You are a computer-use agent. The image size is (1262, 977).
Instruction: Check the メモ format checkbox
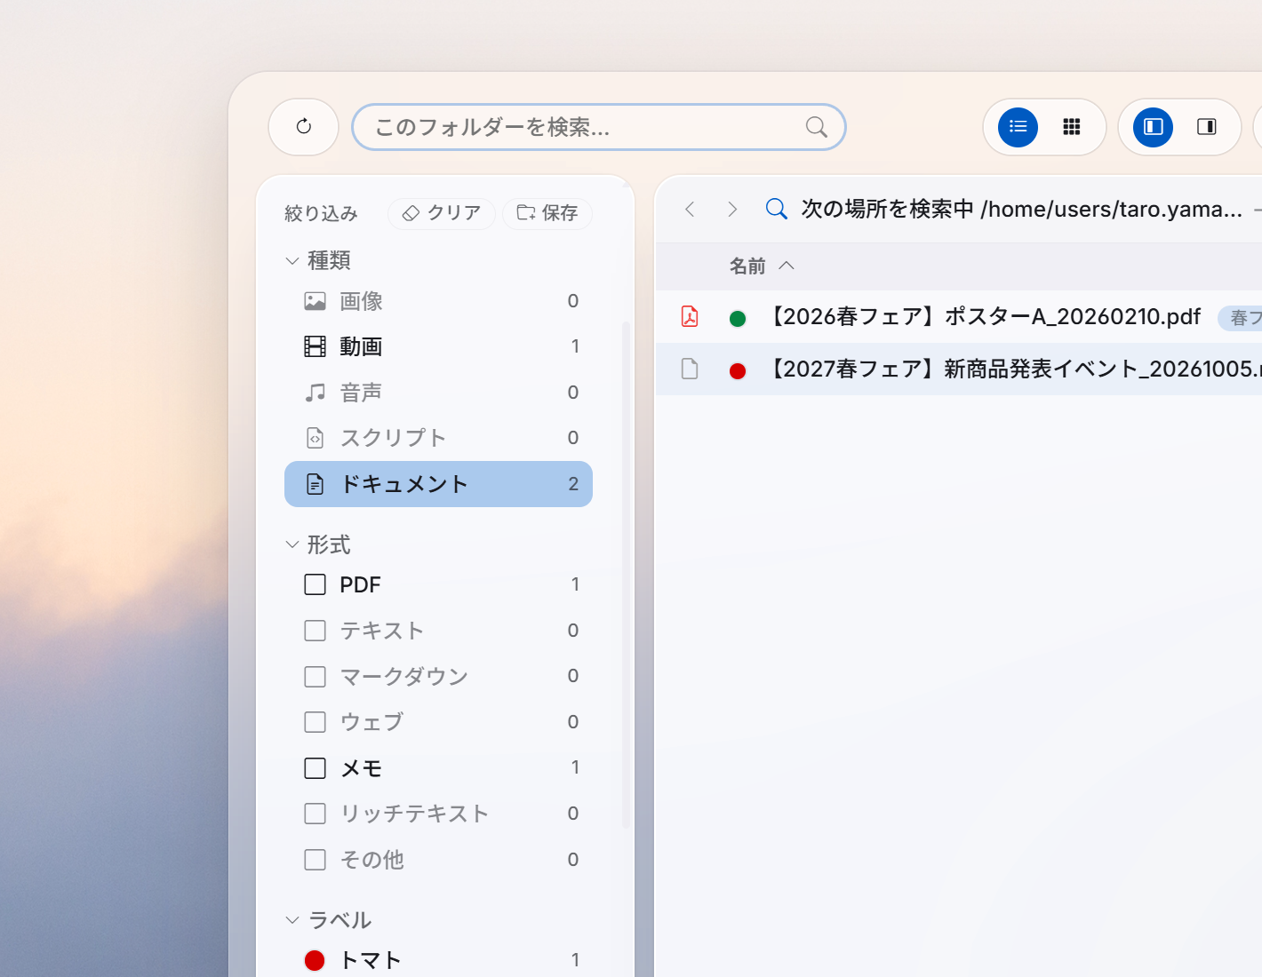pos(315,768)
